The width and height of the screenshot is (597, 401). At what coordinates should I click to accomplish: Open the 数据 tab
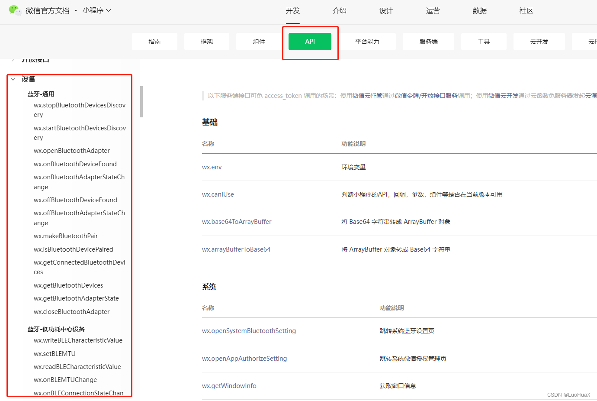pyautogui.click(x=480, y=11)
